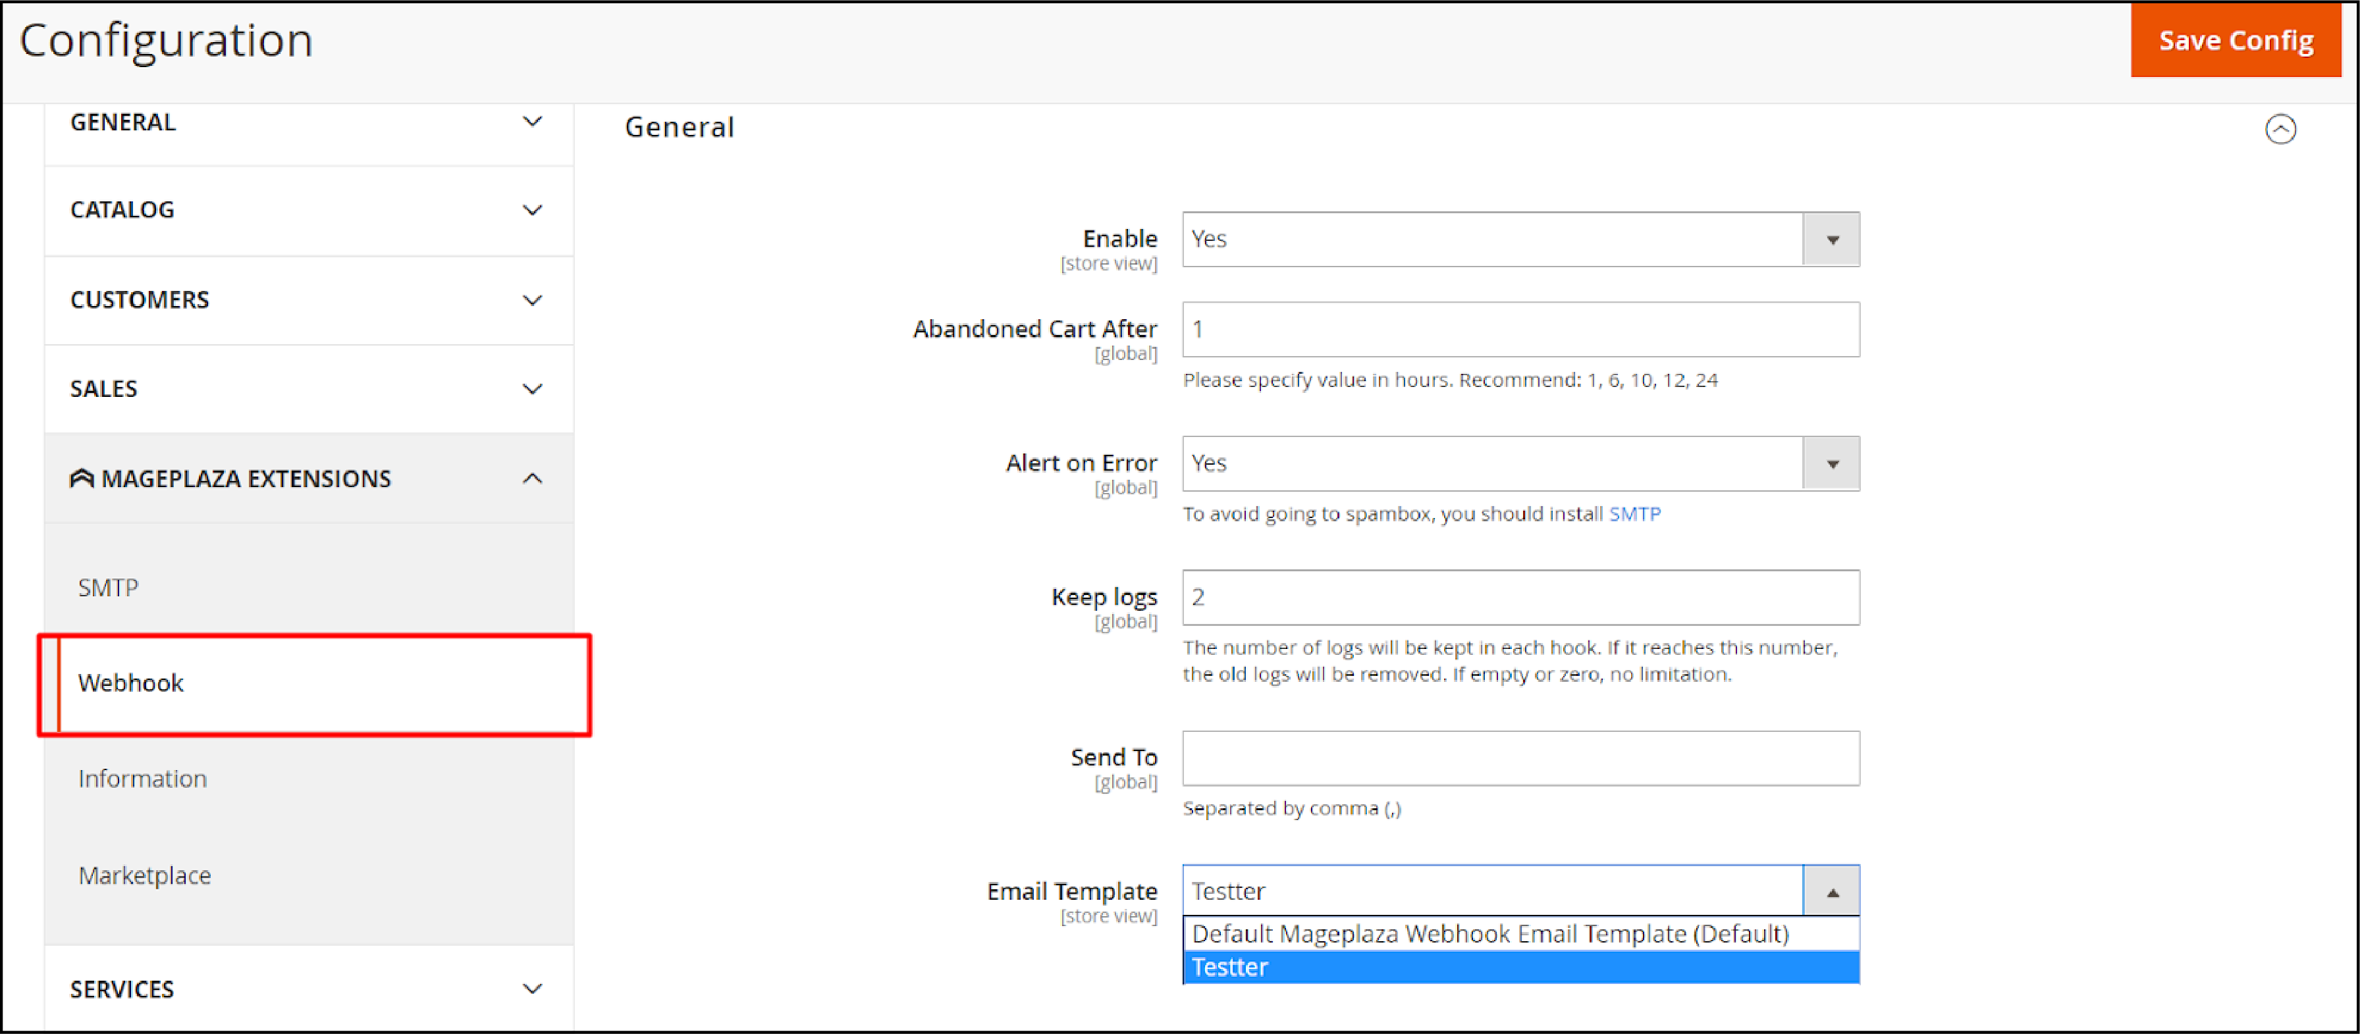2360x1034 pixels.
Task: Open the CATALOG section menu
Action: (x=301, y=211)
